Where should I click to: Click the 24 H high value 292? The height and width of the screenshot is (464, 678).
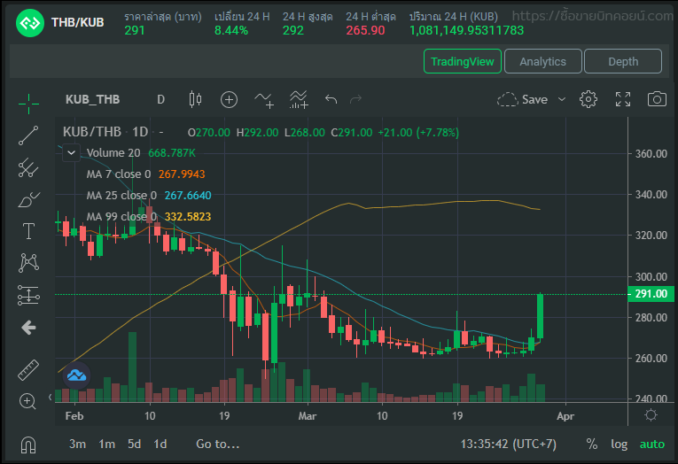click(293, 30)
